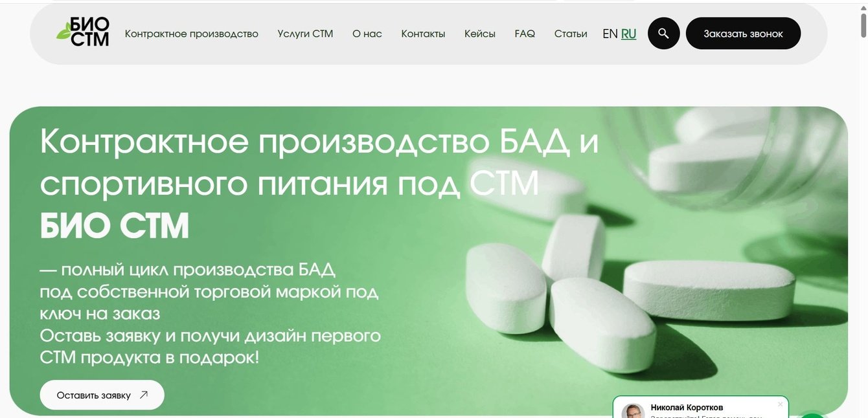The height and width of the screenshot is (418, 868).
Task: Switch site language to EN
Action: 610,34
